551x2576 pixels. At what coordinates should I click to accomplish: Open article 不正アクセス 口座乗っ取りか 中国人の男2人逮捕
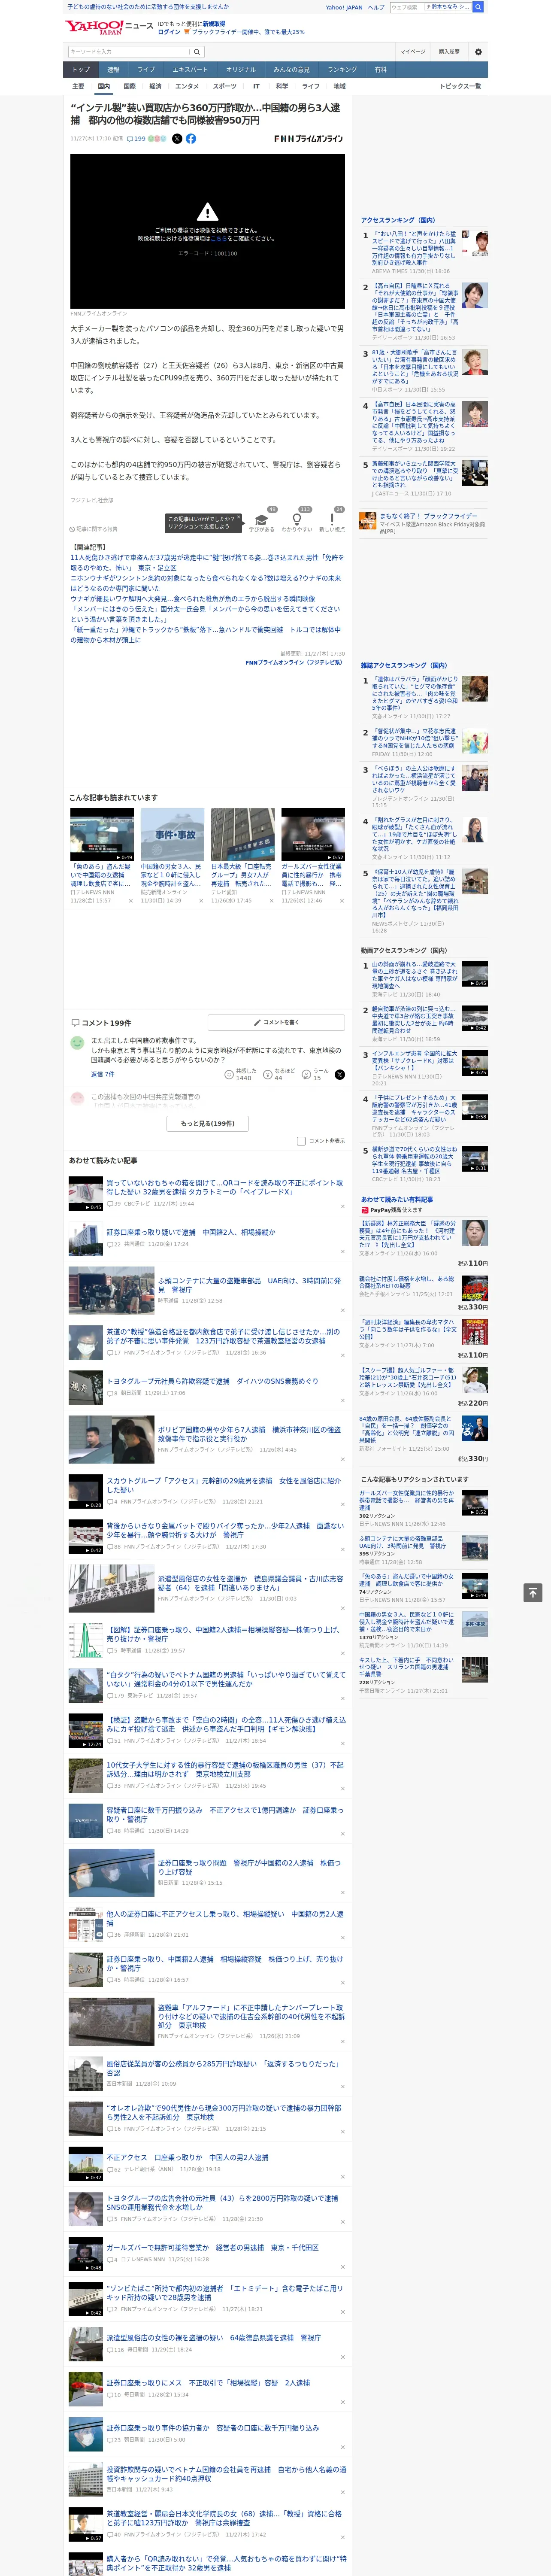188,2158
